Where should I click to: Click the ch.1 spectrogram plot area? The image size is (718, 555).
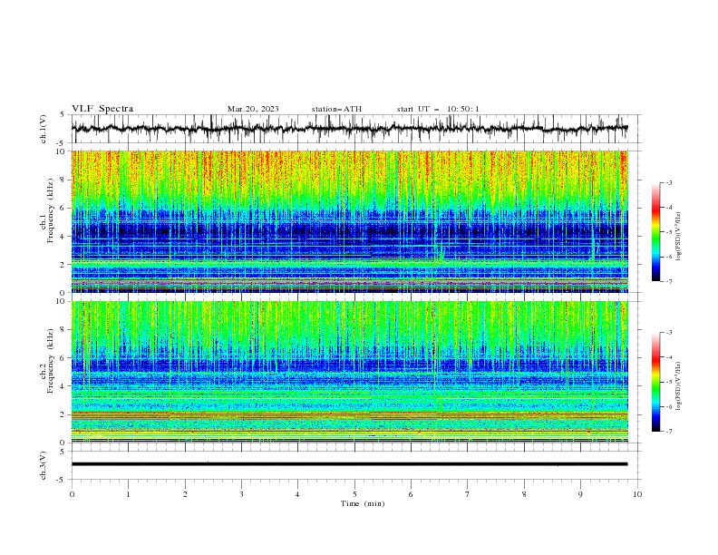tap(349, 221)
